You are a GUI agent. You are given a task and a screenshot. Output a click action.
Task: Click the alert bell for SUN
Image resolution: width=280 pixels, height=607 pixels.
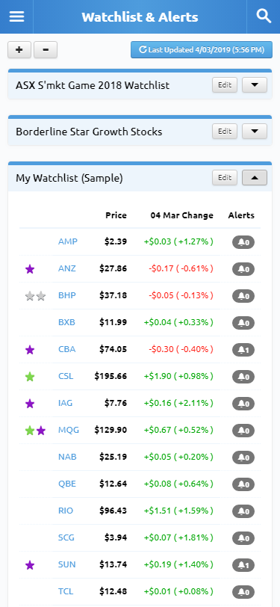[x=243, y=565]
